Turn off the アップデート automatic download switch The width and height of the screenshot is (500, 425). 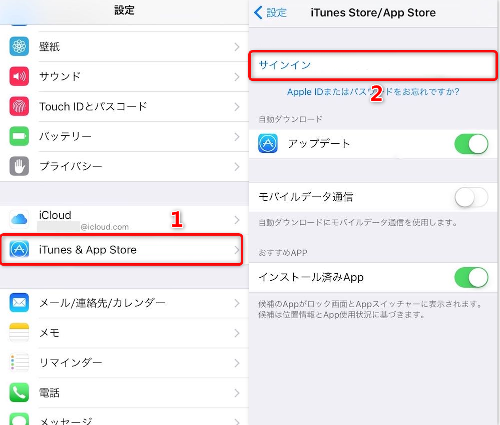[x=471, y=144]
